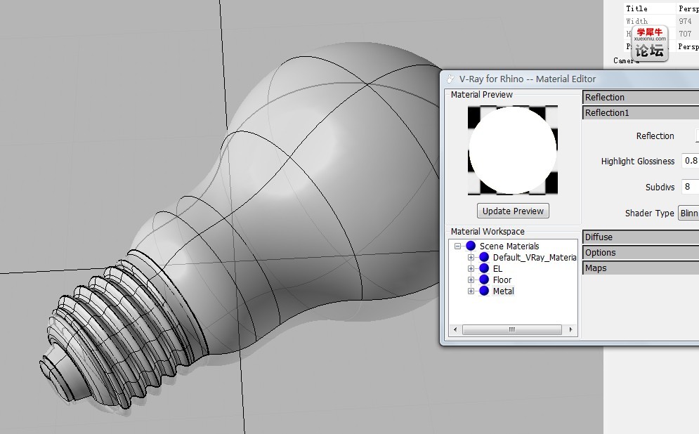Click the Floor material sphere icon
The width and height of the screenshot is (699, 434).
484,280
